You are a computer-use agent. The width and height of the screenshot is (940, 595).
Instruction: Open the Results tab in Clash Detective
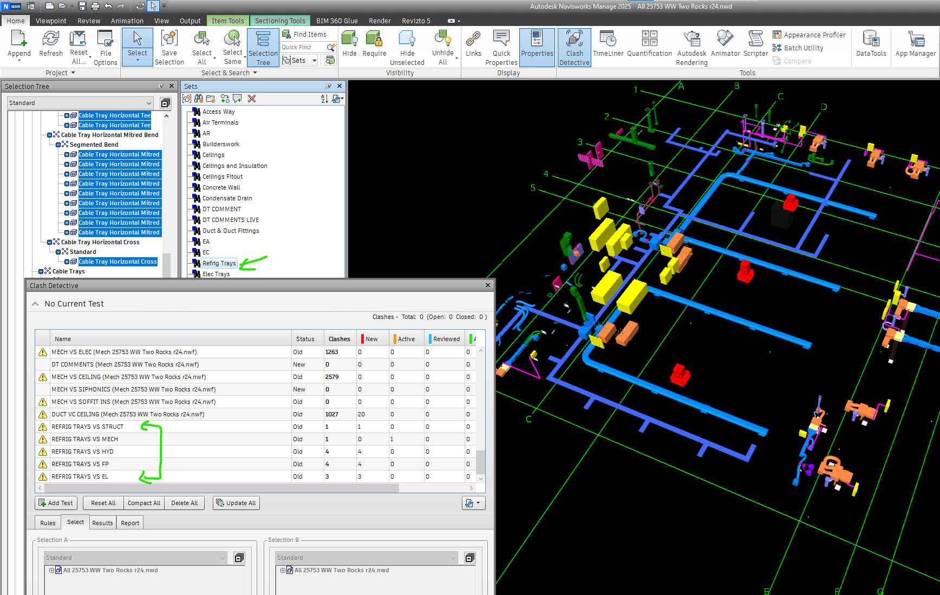pyautogui.click(x=102, y=523)
